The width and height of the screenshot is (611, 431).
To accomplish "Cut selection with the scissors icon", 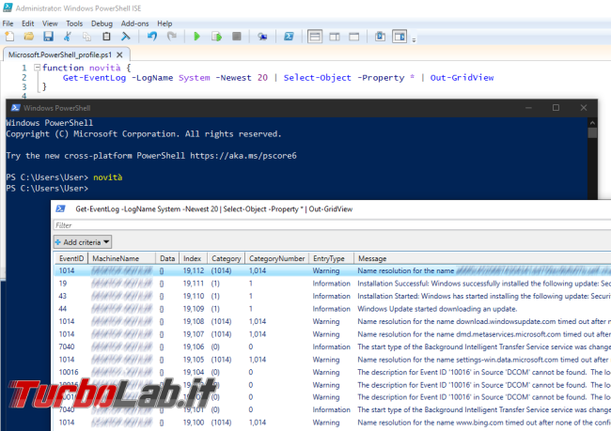I will pos(68,37).
